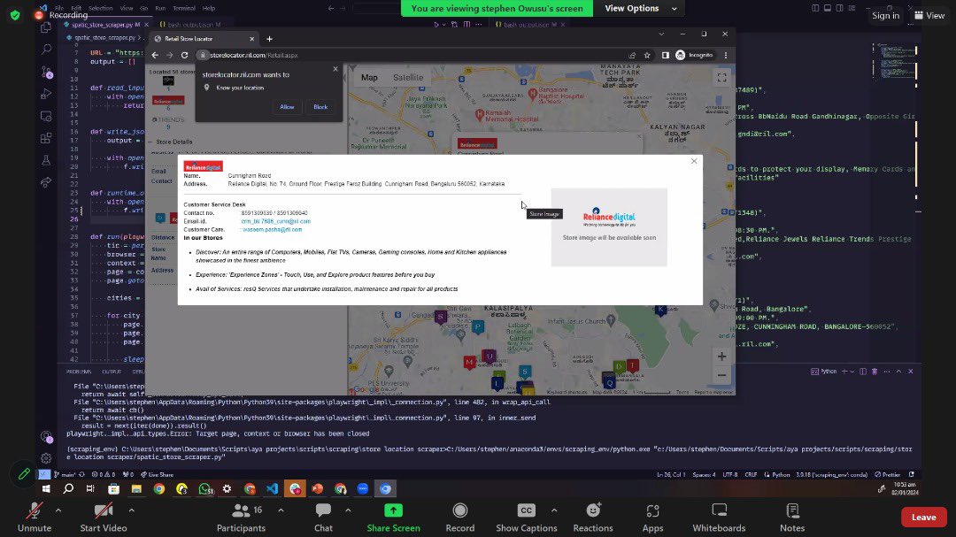Bookmark this page with the star icon
The height and width of the screenshot is (537, 956).
coord(647,55)
